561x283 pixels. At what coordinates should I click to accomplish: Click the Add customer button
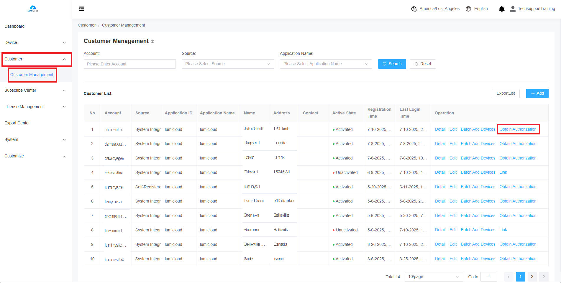click(537, 93)
